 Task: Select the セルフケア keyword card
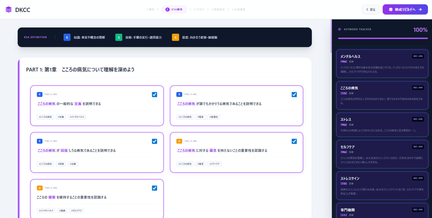(382, 154)
